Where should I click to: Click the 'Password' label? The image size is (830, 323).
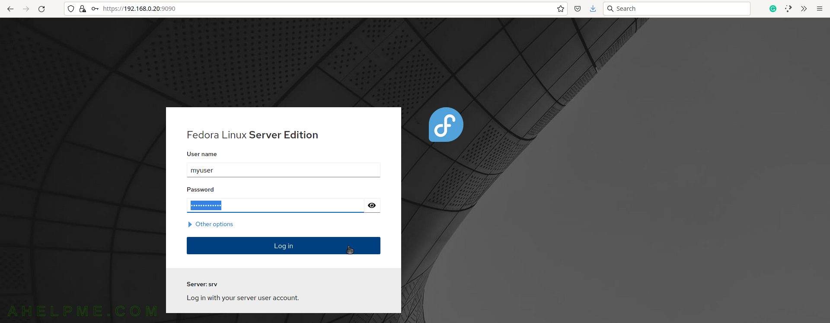pos(200,189)
